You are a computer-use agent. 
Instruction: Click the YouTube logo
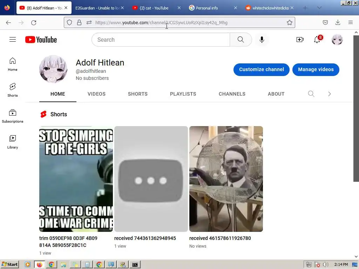click(x=41, y=40)
